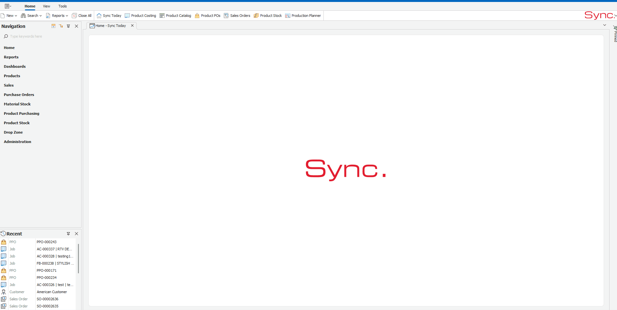Click the navigation keyword search field
This screenshot has height=310, width=617.
pyautogui.click(x=41, y=36)
